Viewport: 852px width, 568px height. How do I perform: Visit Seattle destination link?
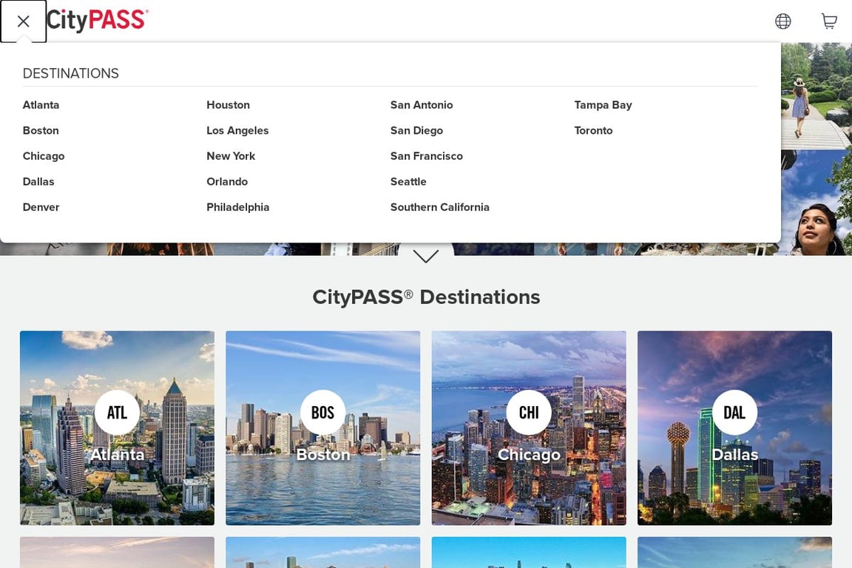[x=408, y=181]
